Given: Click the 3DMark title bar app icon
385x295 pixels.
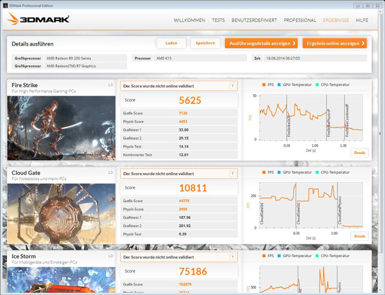Looking at the screenshot, I should pyautogui.click(x=5, y=5).
